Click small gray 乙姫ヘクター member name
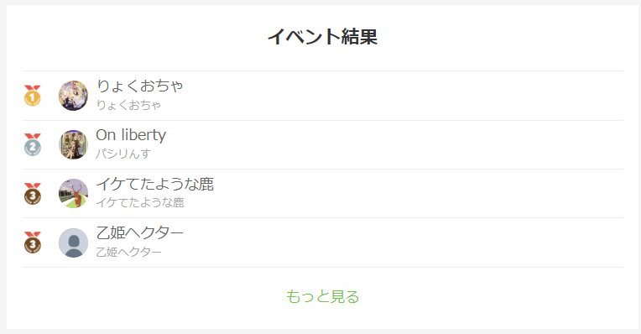This screenshot has width=641, height=334. pyautogui.click(x=128, y=252)
